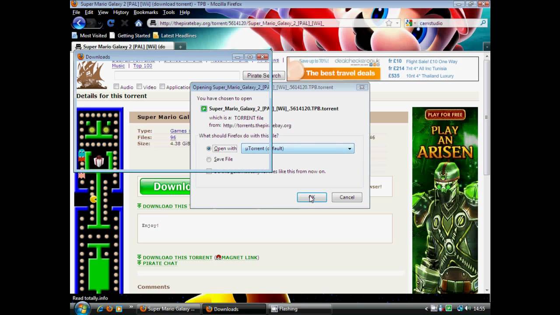The image size is (560, 315).
Task: Open the Music category link
Action: point(118,66)
